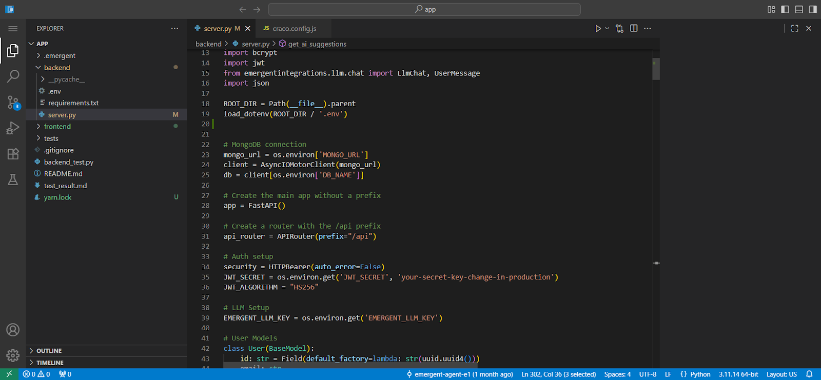Open the notifications bell in status bar

click(x=809, y=374)
